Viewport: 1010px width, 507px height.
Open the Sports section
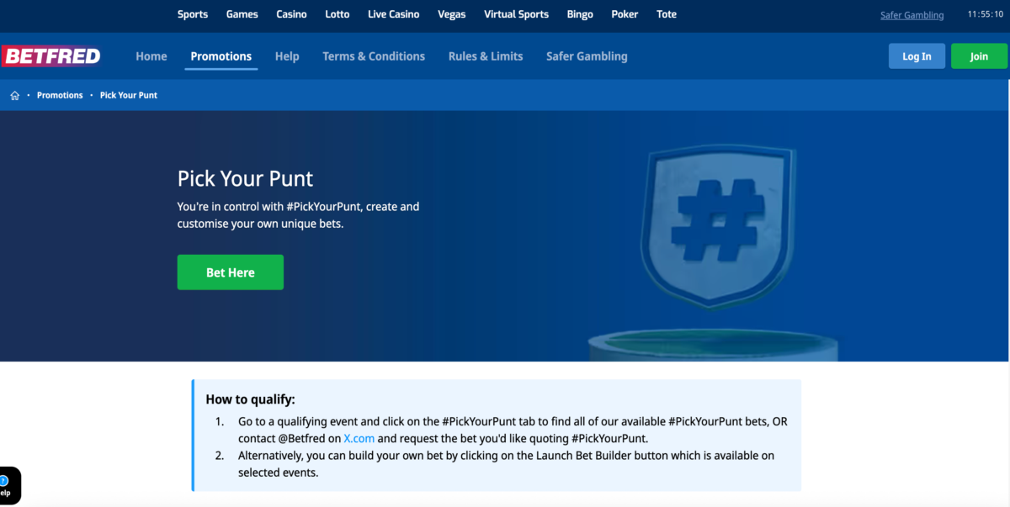(193, 14)
